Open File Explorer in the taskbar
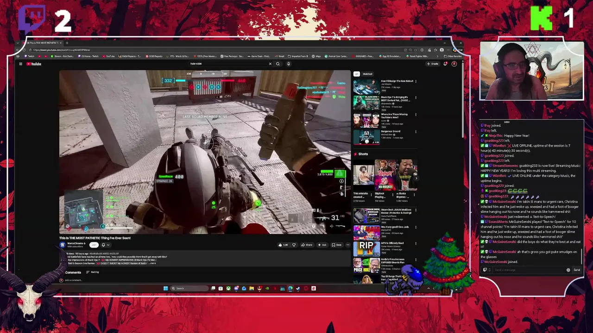The height and width of the screenshot is (333, 593). coord(252,288)
